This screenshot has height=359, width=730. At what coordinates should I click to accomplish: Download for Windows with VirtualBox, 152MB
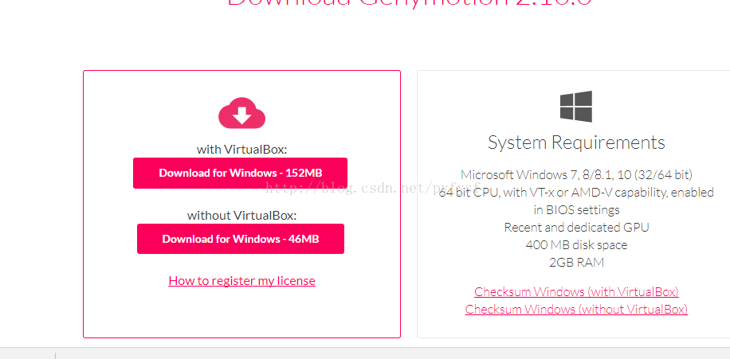pos(240,173)
